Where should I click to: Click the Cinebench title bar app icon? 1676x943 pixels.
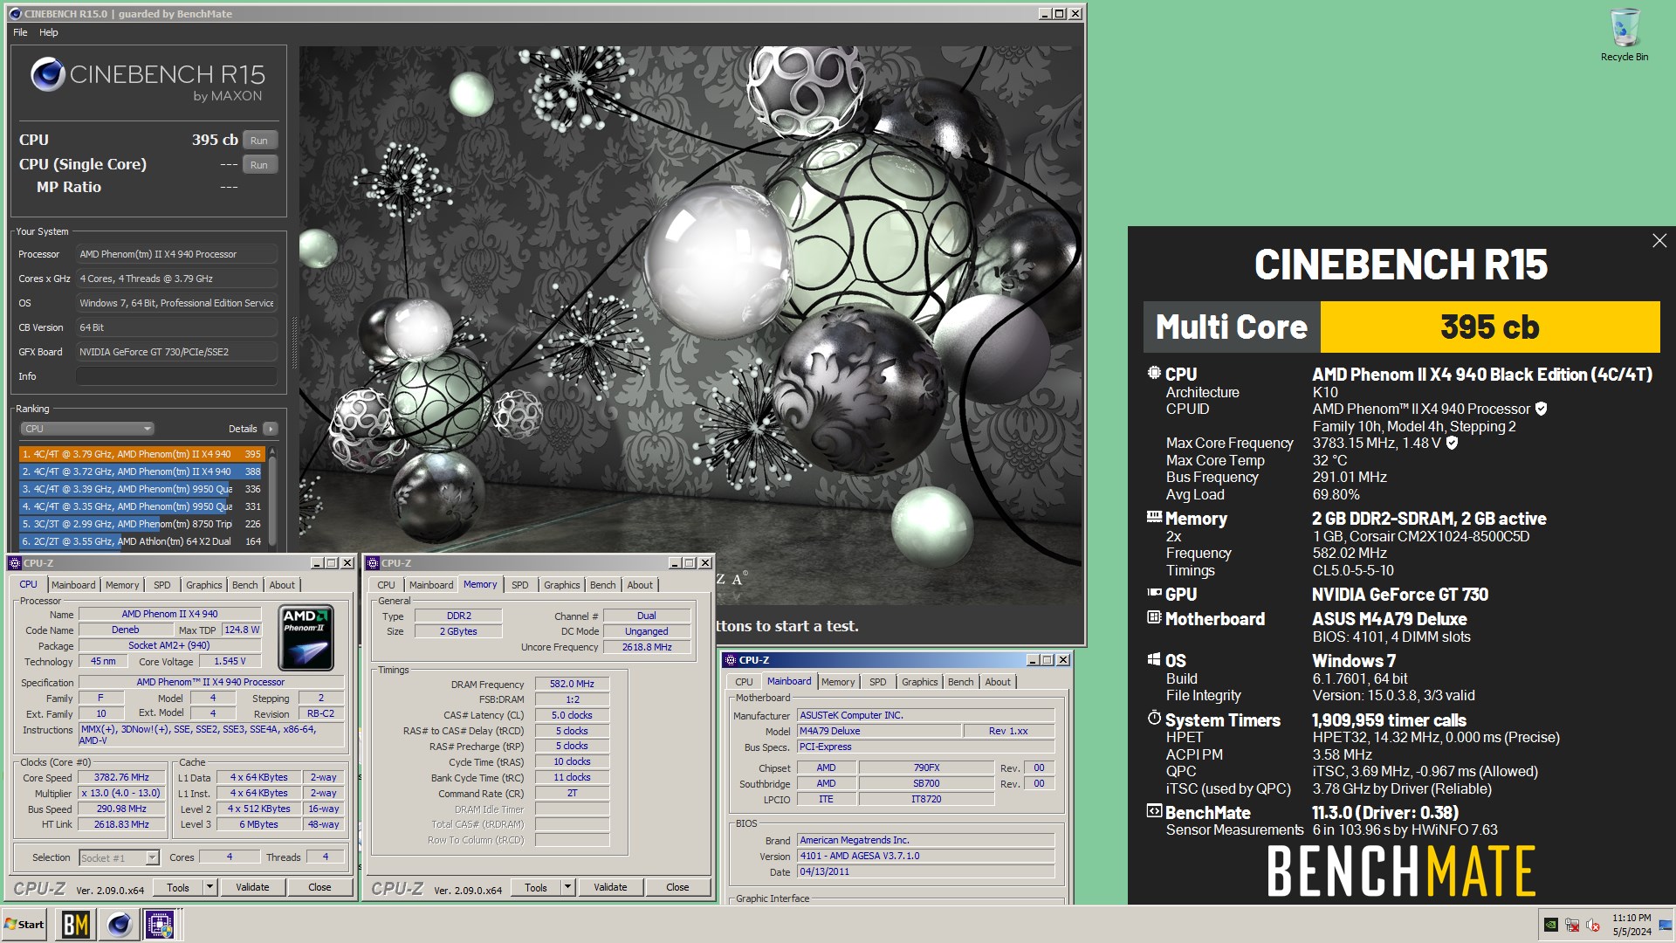tap(15, 14)
